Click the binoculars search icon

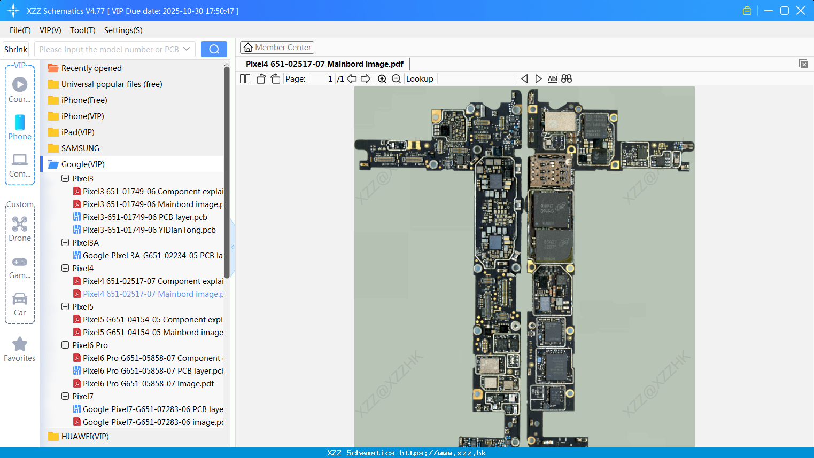567,78
